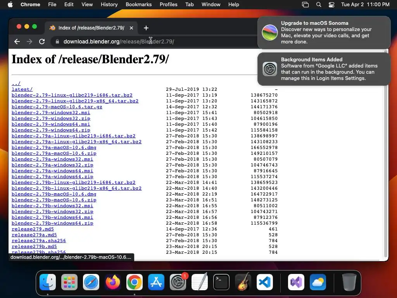Open the Trash in the dock

click(349, 282)
